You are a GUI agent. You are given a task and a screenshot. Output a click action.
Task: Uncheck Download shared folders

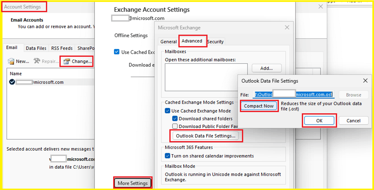pos(175,118)
